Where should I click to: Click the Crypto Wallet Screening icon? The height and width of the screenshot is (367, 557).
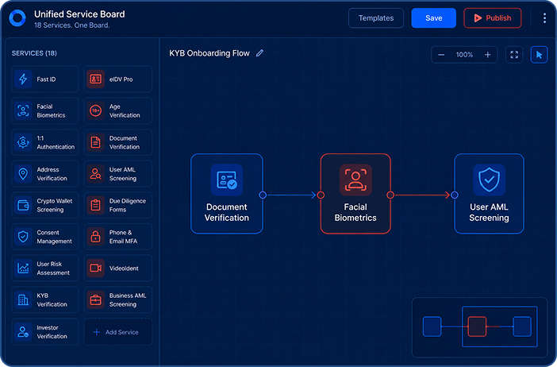click(23, 205)
